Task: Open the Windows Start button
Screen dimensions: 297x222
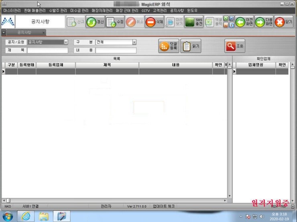Action: 8,216
